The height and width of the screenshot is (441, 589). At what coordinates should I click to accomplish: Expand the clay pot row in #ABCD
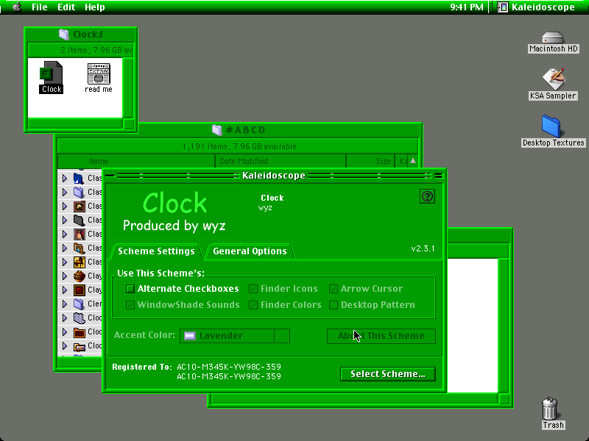point(65,276)
